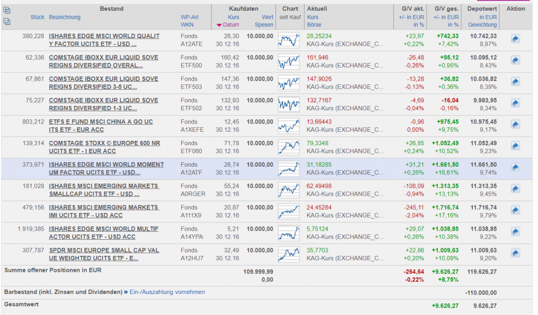Click action arrow for ETFS MSCI China A
Screen dimensions: 538x315
tap(515, 125)
